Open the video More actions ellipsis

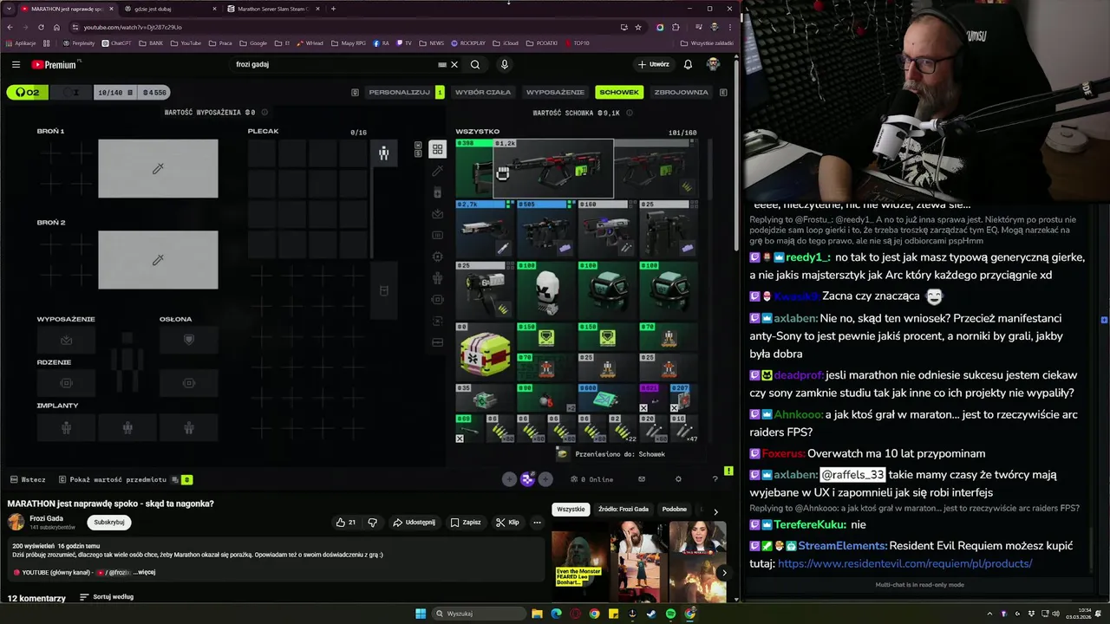pos(537,523)
